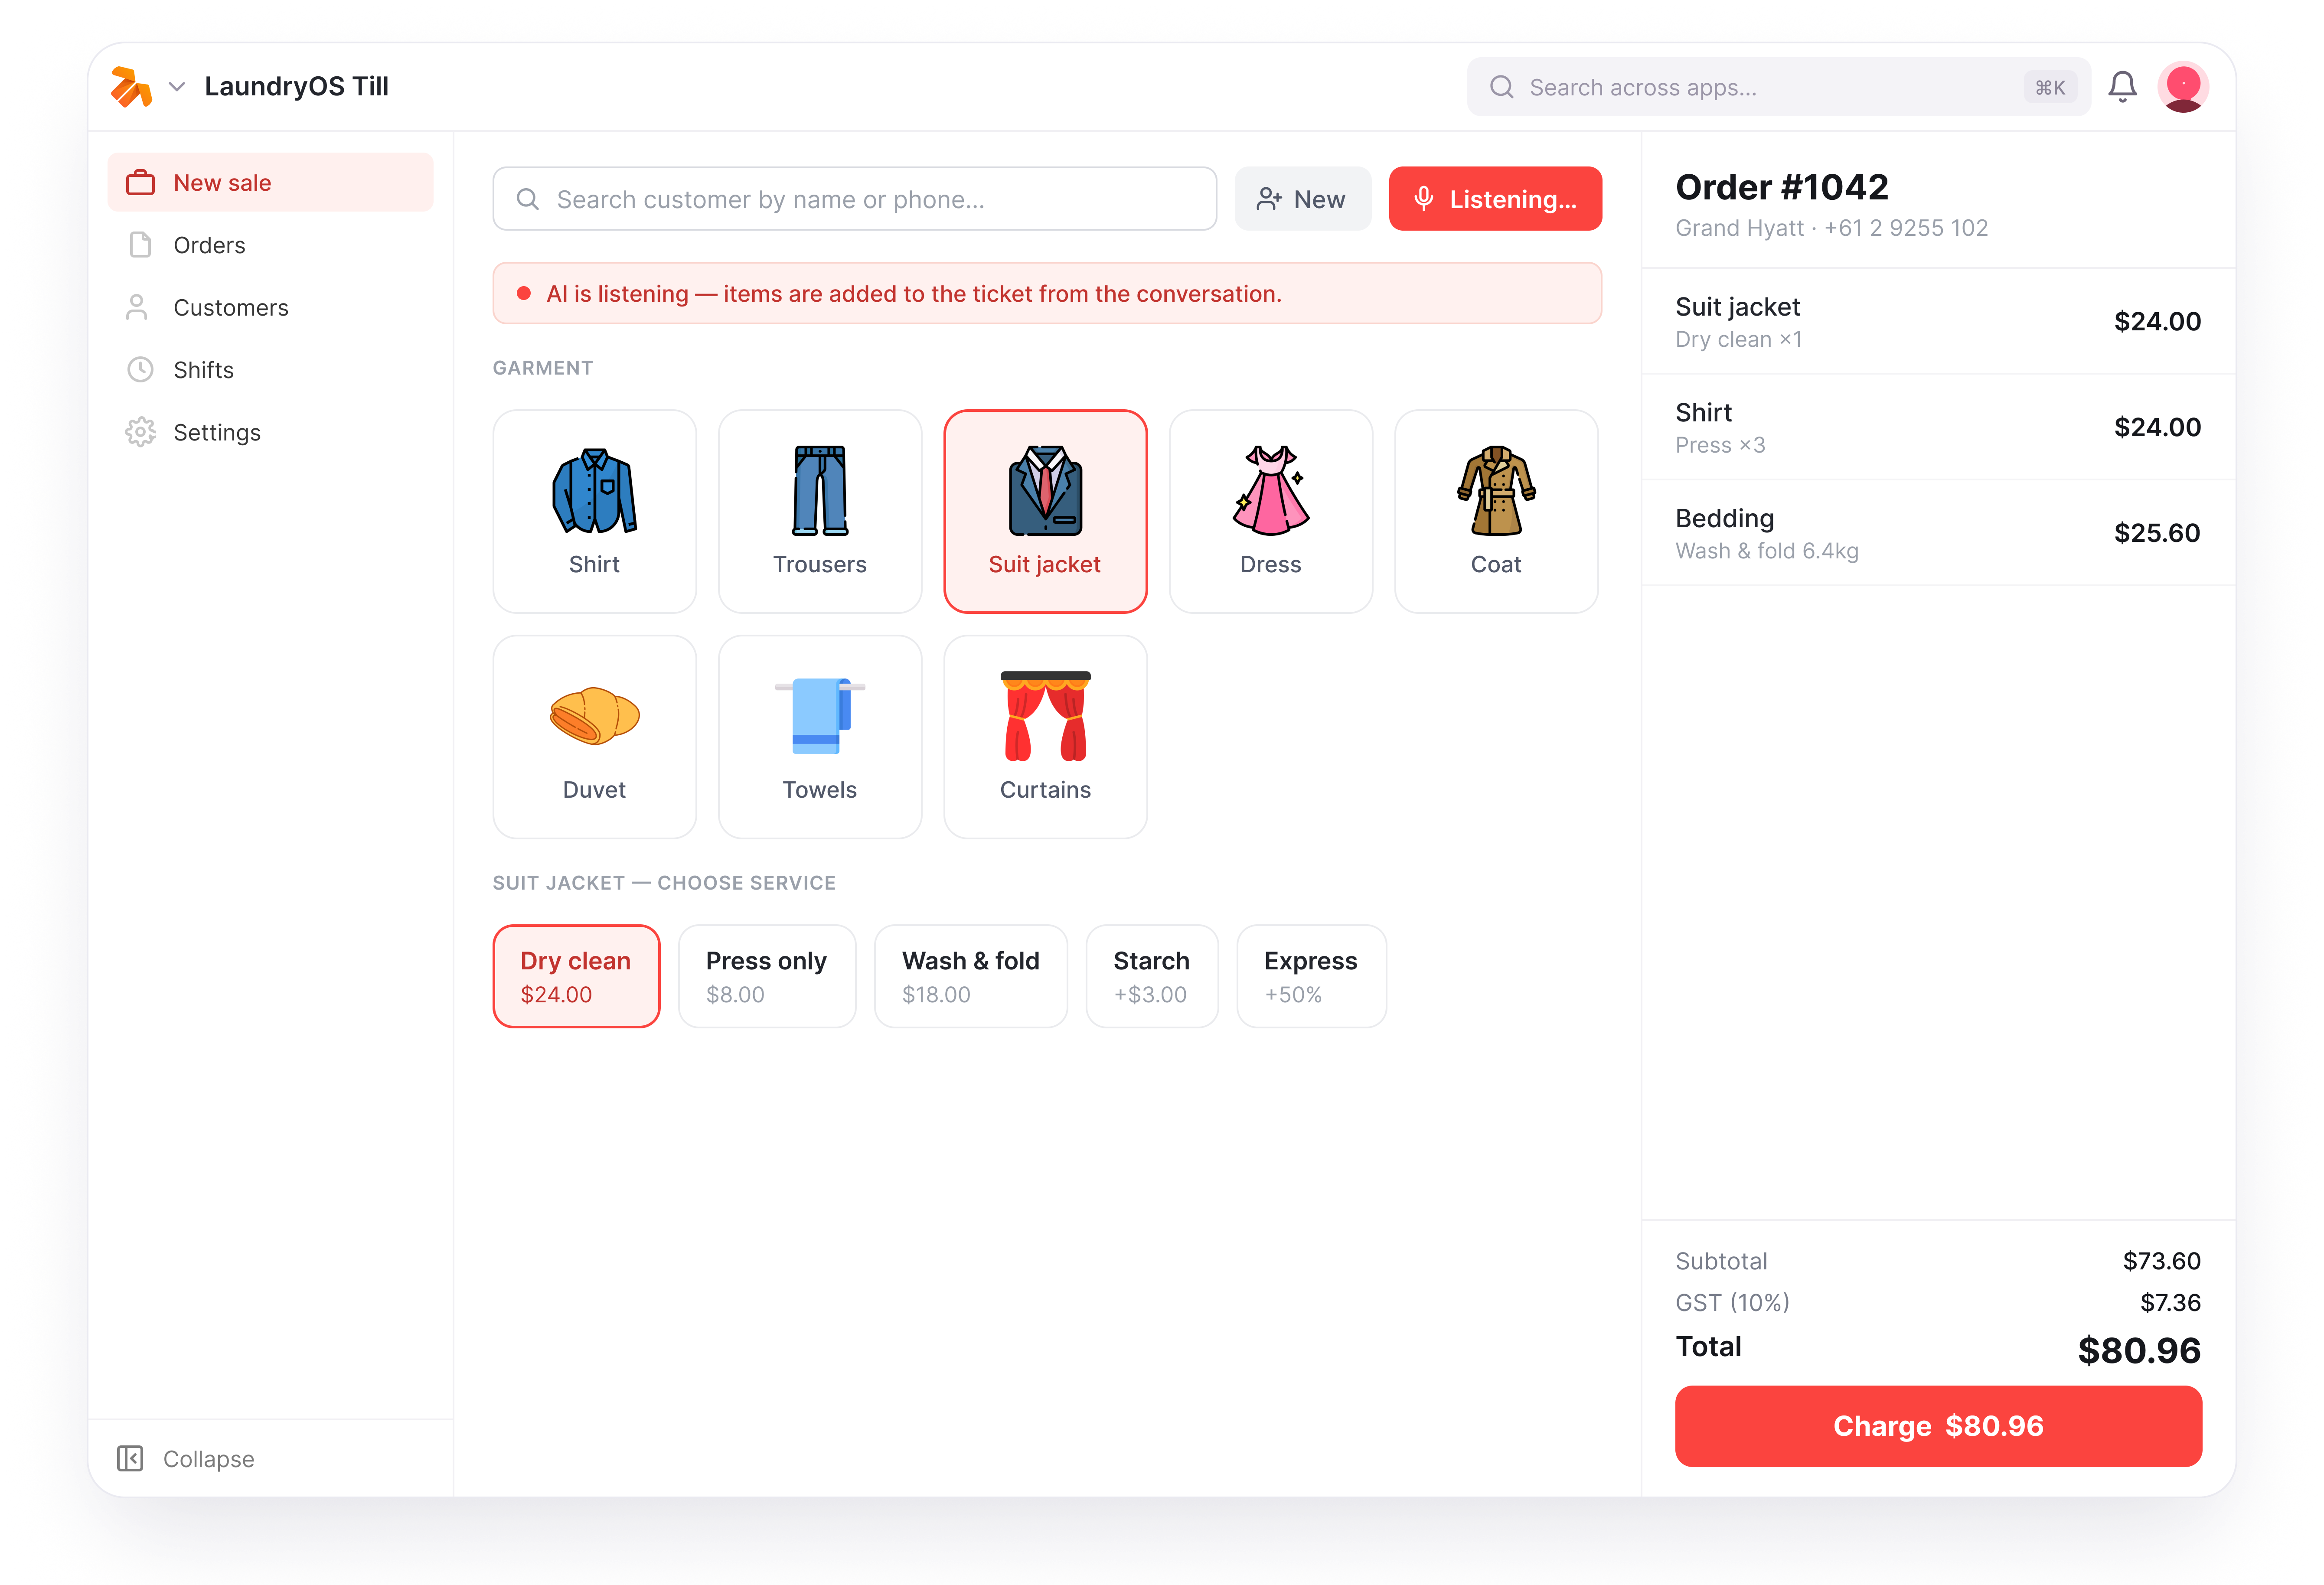2324x1585 pixels.
Task: Click the briefcase icon next to New sale
Action: pyautogui.click(x=140, y=182)
